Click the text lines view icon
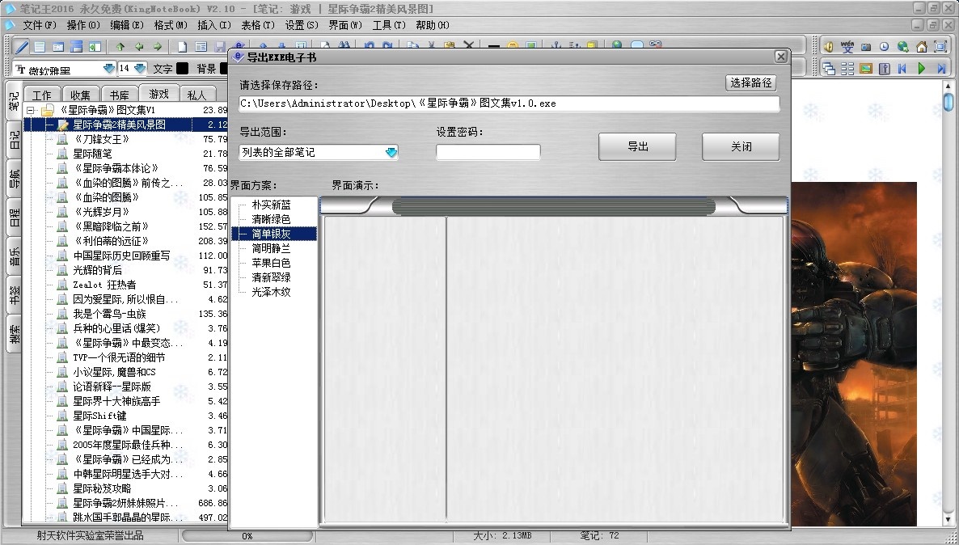The image size is (959, 545). [40, 46]
